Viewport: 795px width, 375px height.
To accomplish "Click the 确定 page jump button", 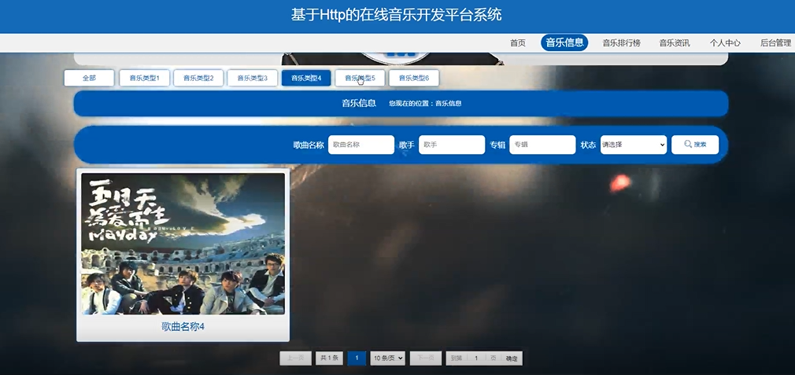I will click(512, 358).
